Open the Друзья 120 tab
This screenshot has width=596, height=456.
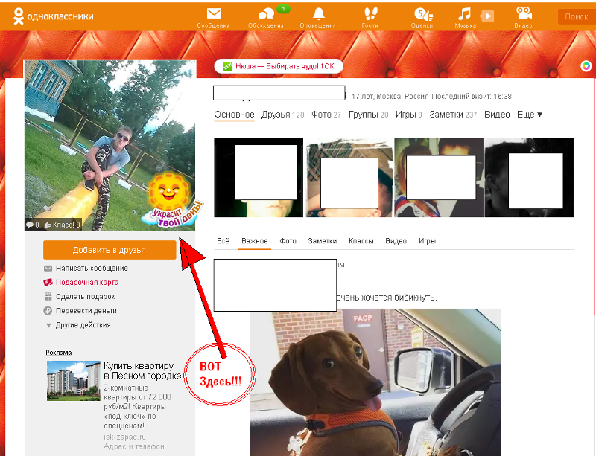(x=283, y=115)
